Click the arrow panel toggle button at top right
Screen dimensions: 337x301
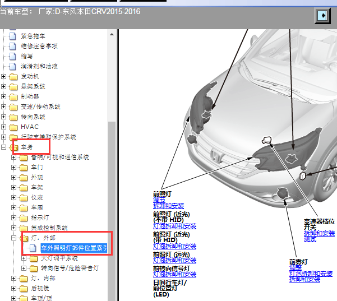pyautogui.click(x=322, y=16)
